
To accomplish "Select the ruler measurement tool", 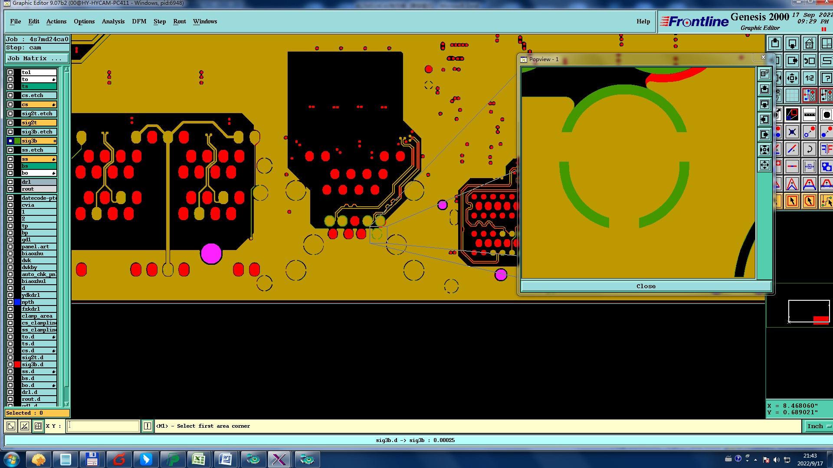I will click(x=809, y=115).
